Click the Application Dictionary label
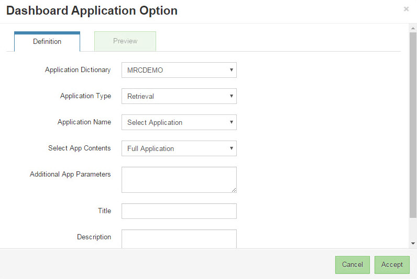This screenshot has height=279, width=417. coord(78,70)
